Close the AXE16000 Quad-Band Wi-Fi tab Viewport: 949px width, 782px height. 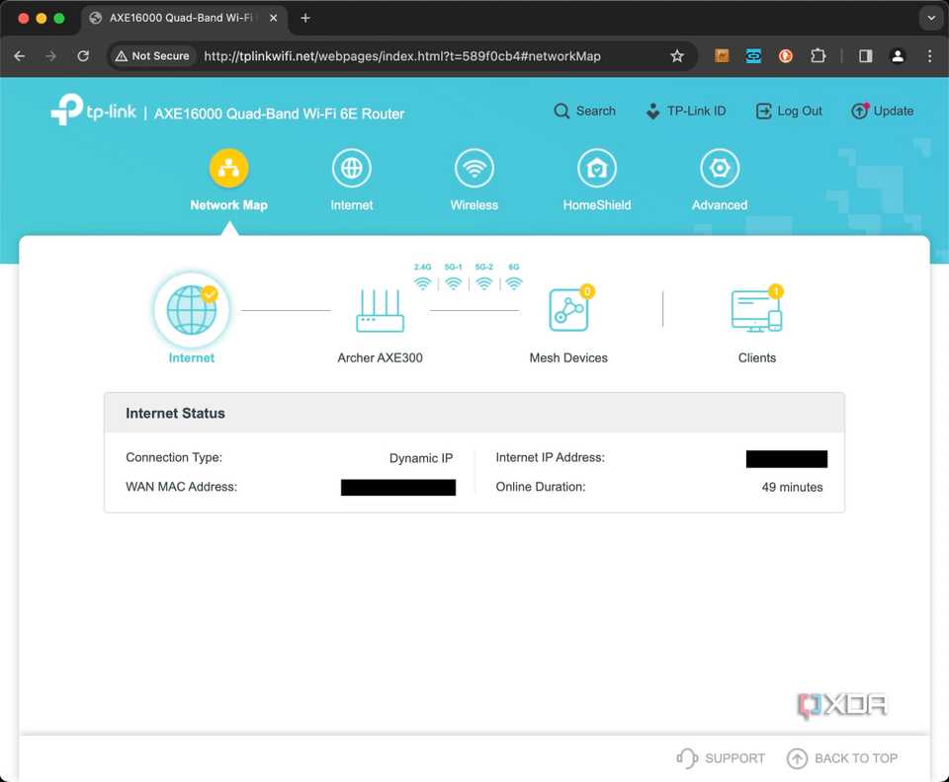[274, 18]
